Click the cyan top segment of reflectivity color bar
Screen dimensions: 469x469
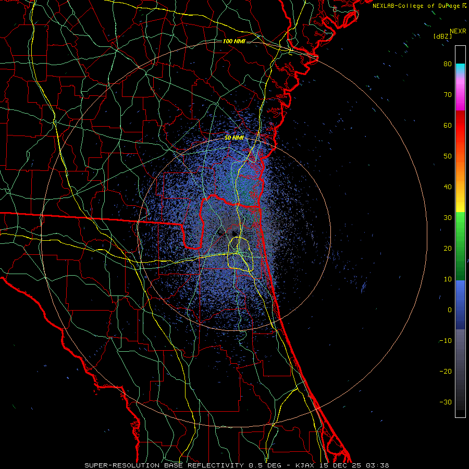(460, 69)
